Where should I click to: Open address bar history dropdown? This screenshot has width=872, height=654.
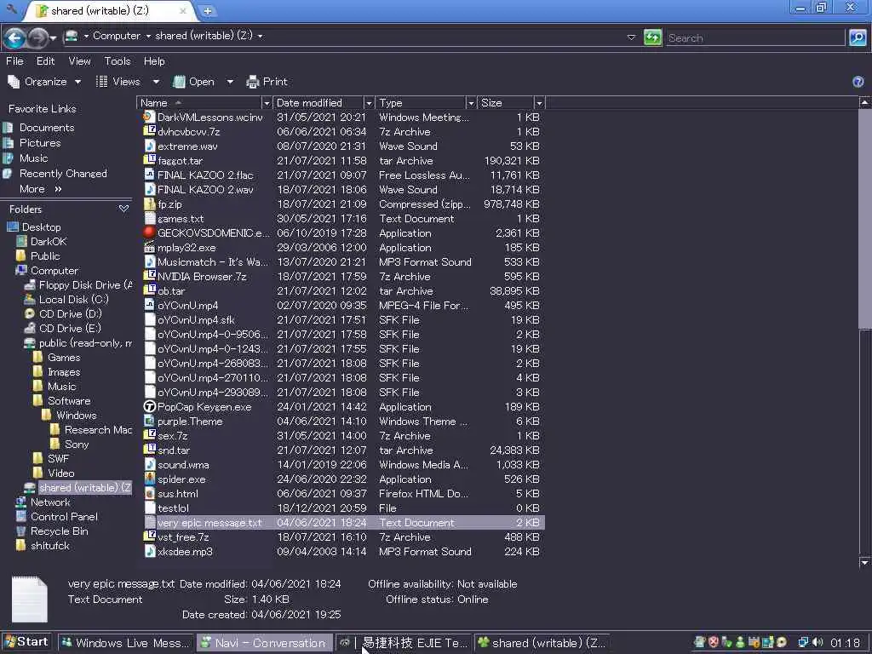[x=631, y=37]
